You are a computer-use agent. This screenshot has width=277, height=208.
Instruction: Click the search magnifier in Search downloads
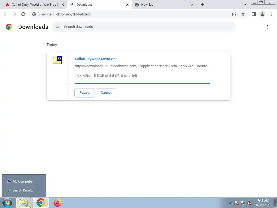pos(57,27)
